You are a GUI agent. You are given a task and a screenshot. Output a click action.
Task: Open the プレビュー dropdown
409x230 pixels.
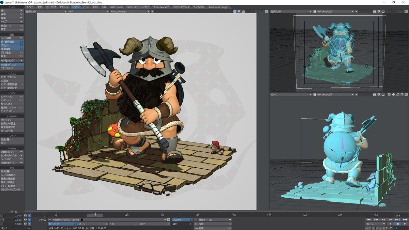click(x=376, y=224)
